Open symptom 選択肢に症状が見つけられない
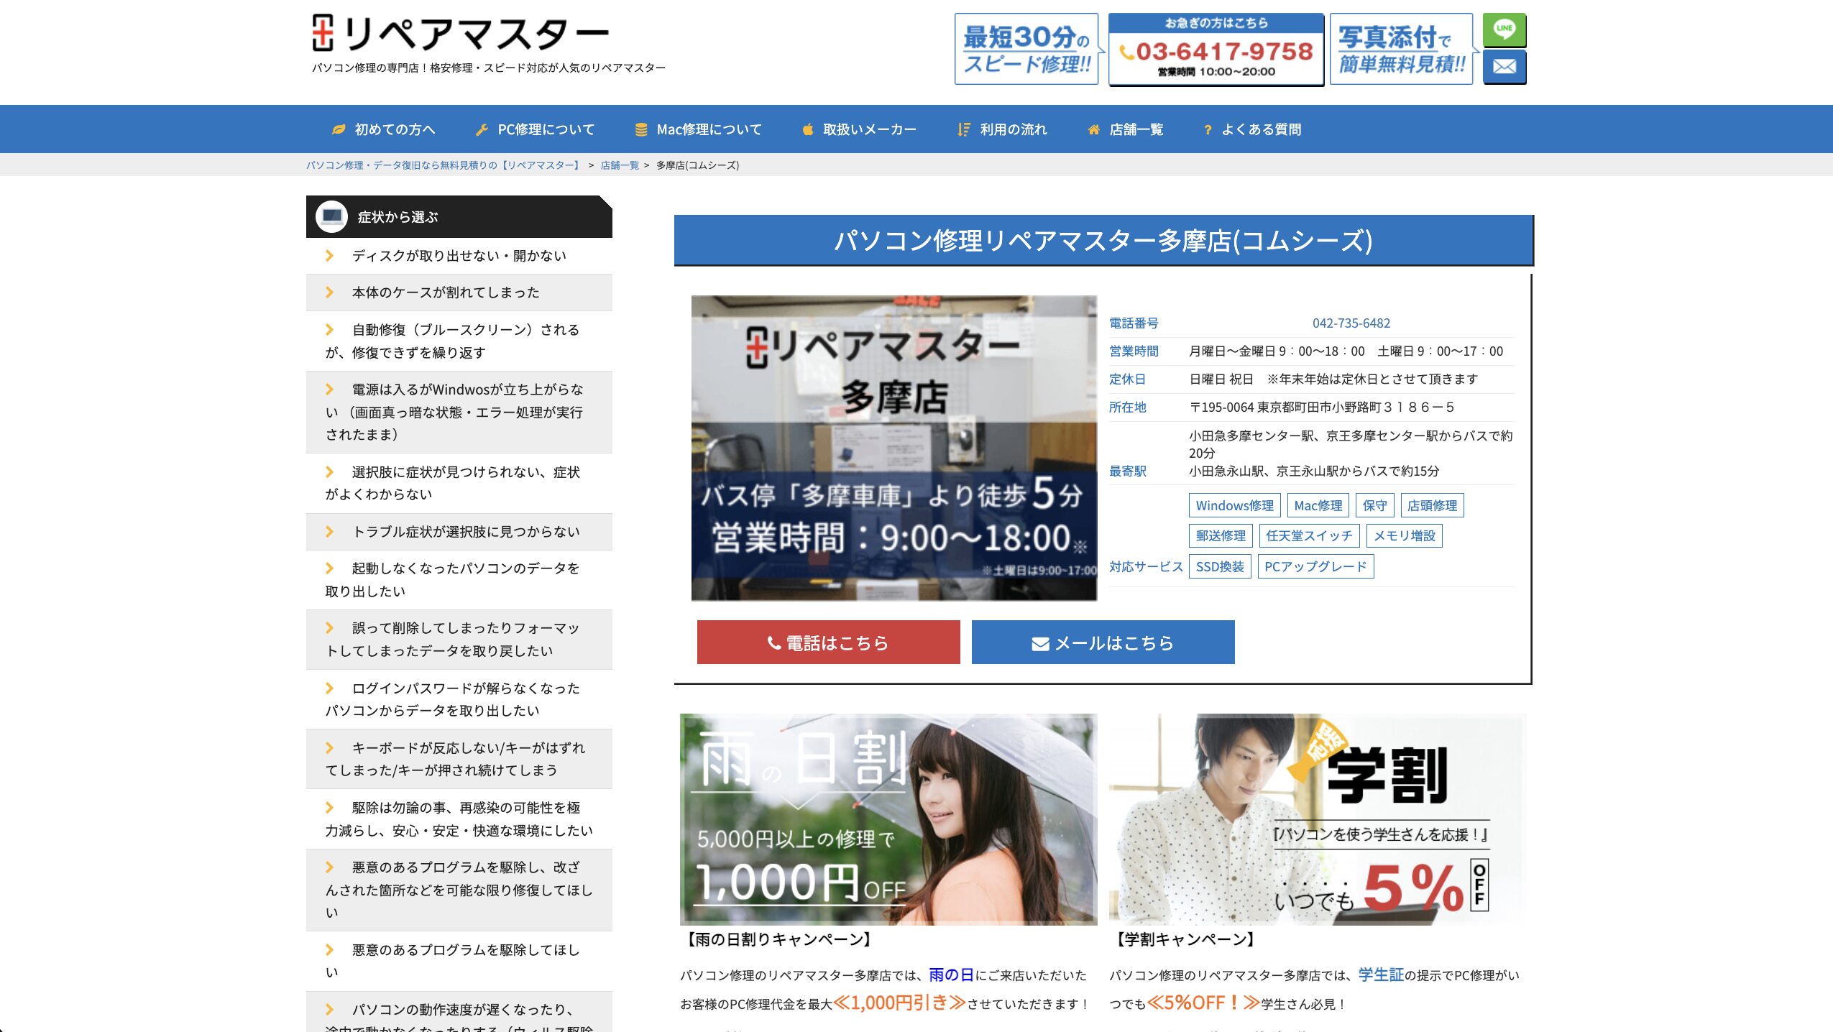The height and width of the screenshot is (1032, 1833). 459,483
